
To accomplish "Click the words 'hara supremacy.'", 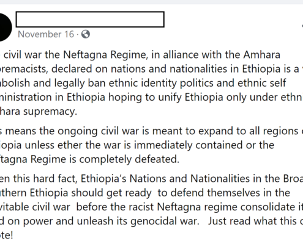I will pyautogui.click(x=39, y=111).
